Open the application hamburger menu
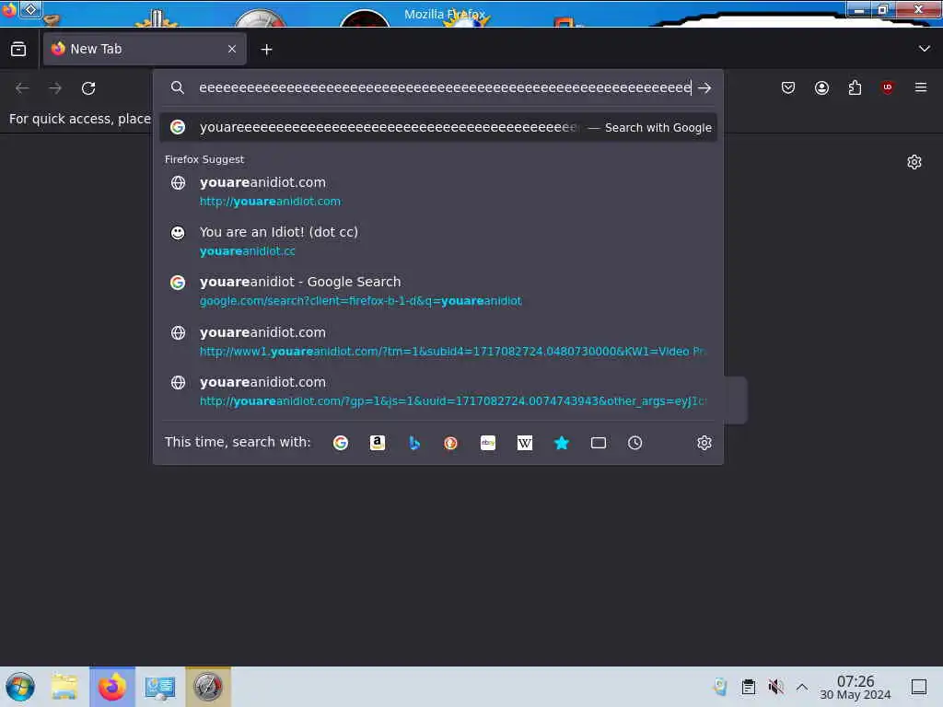Image resolution: width=943 pixels, height=707 pixels. (921, 87)
